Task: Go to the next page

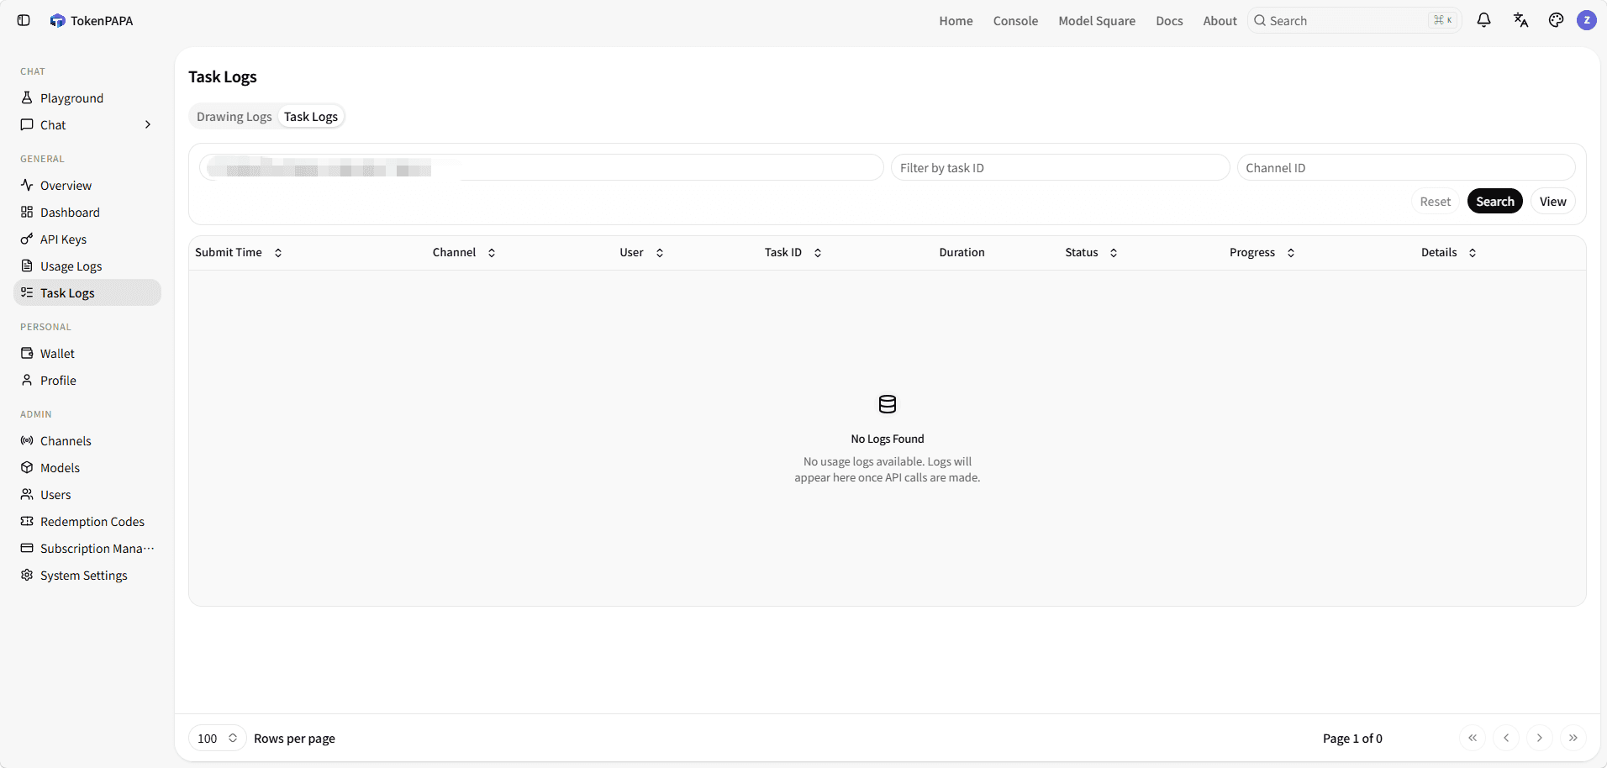Action: 1540,738
